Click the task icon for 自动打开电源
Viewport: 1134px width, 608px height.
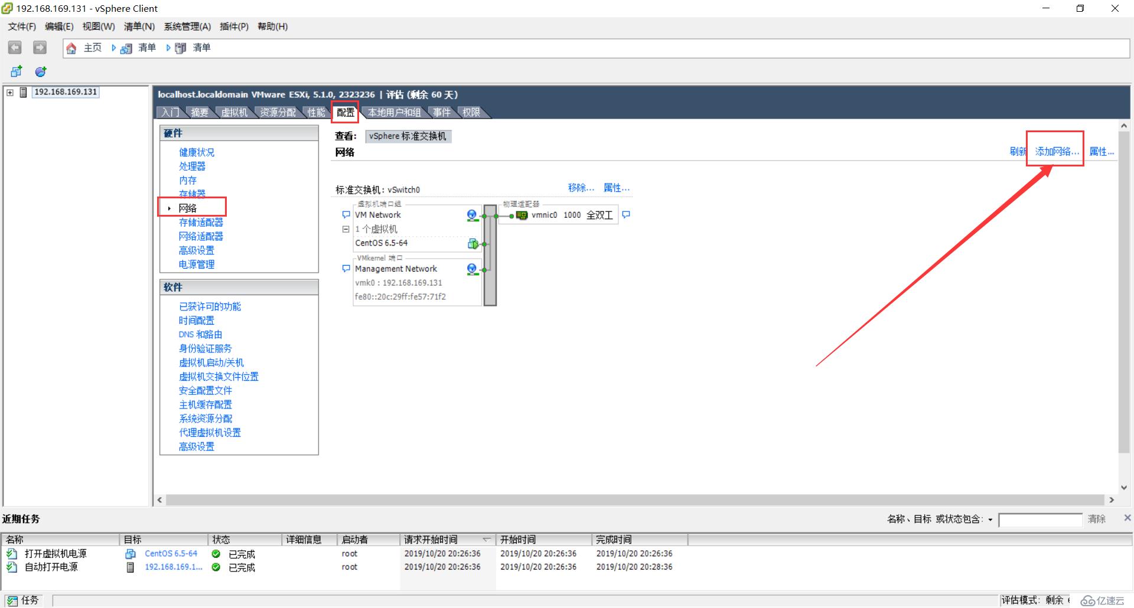tap(12, 567)
